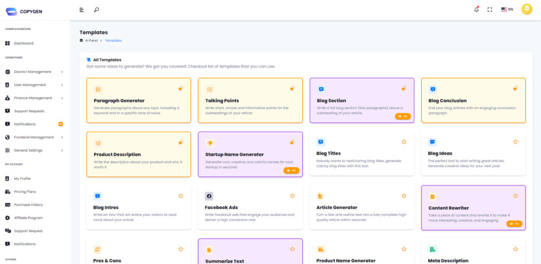The width and height of the screenshot is (541, 264).
Task: Open the Article Generator template card
Action: click(359, 210)
